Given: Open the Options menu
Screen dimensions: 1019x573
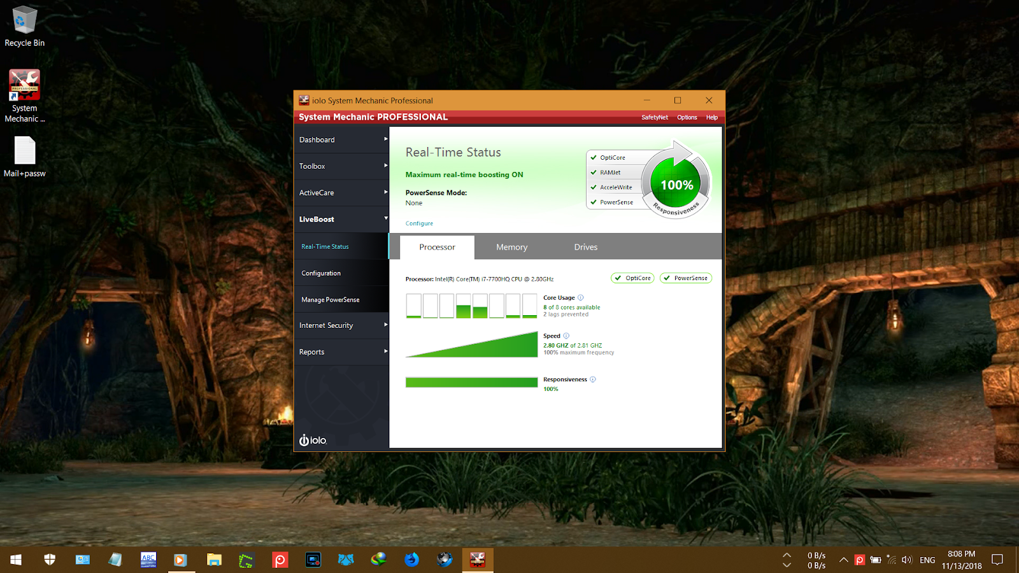Looking at the screenshot, I should (687, 117).
